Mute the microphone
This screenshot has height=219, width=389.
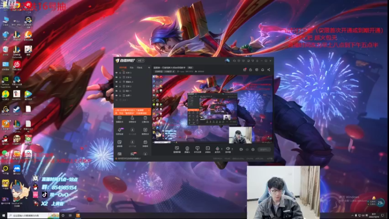click(x=217, y=149)
